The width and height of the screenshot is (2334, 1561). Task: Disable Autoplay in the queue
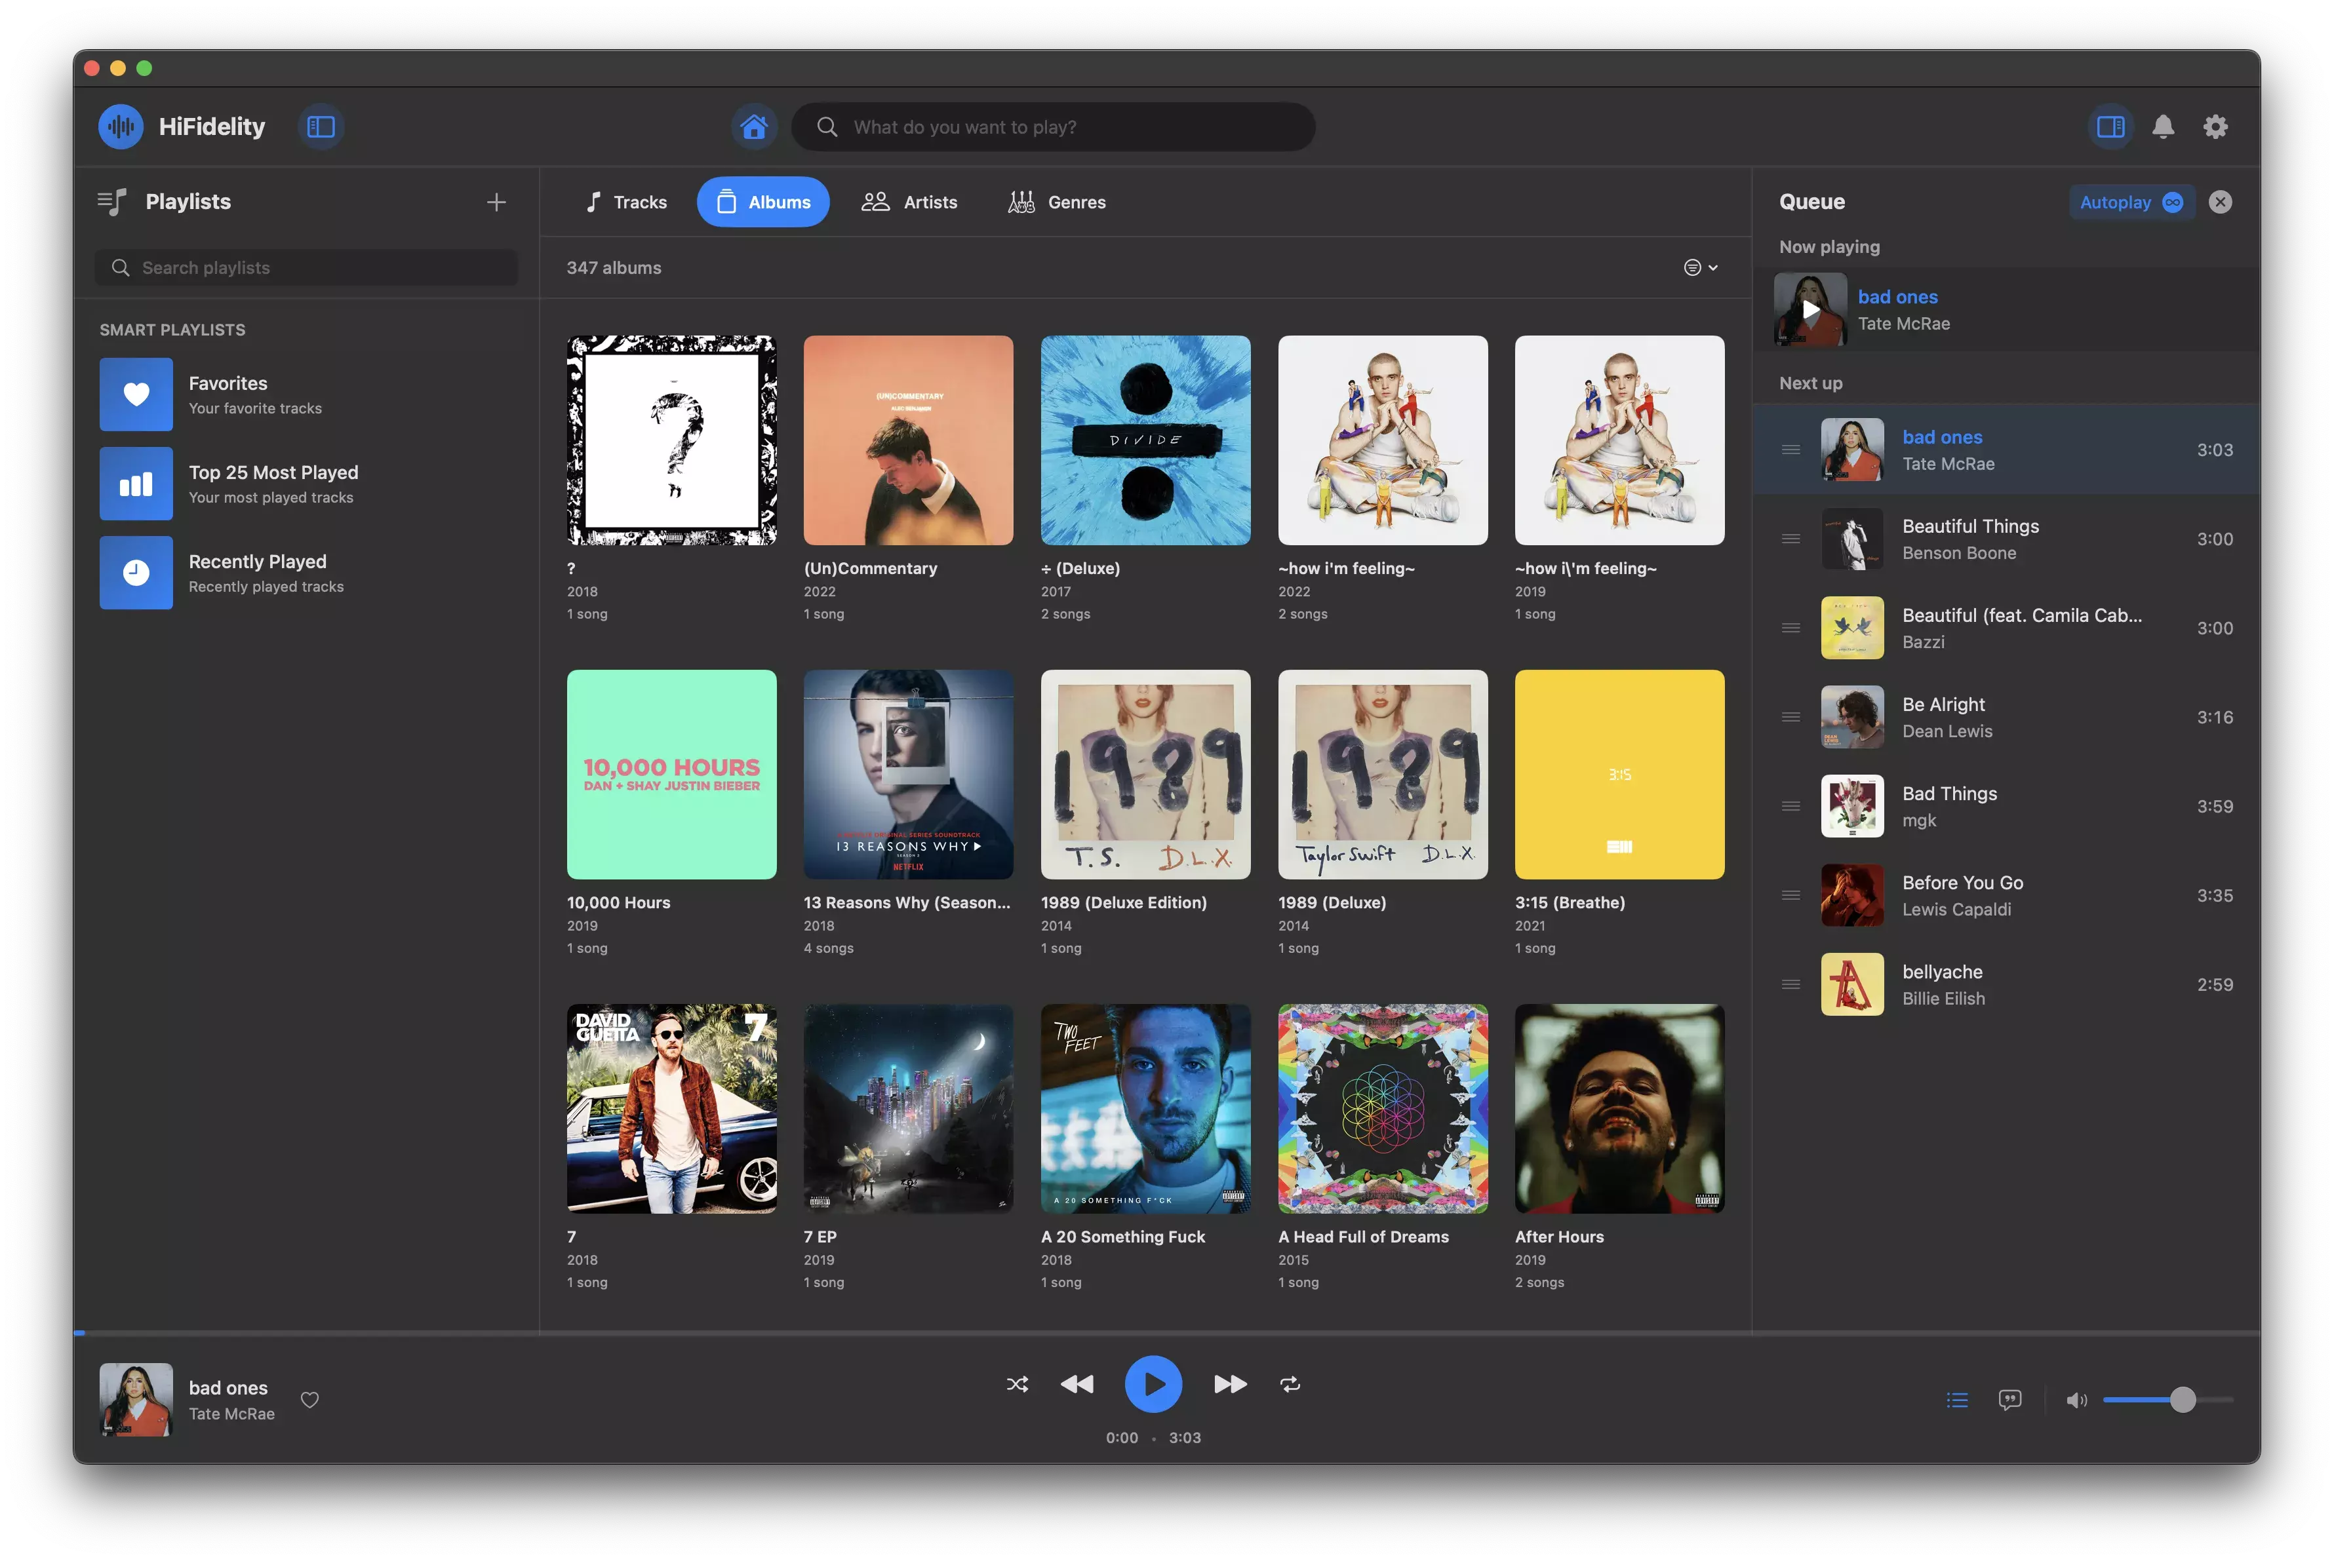2131,202
